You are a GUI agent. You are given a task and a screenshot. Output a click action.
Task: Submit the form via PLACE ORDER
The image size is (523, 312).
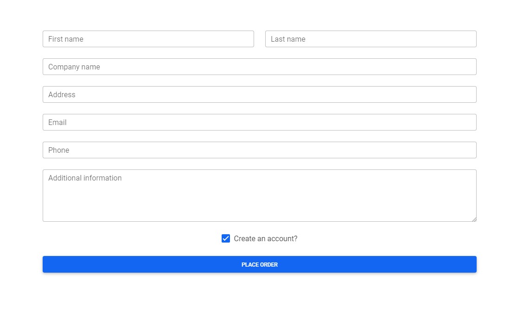(x=260, y=264)
